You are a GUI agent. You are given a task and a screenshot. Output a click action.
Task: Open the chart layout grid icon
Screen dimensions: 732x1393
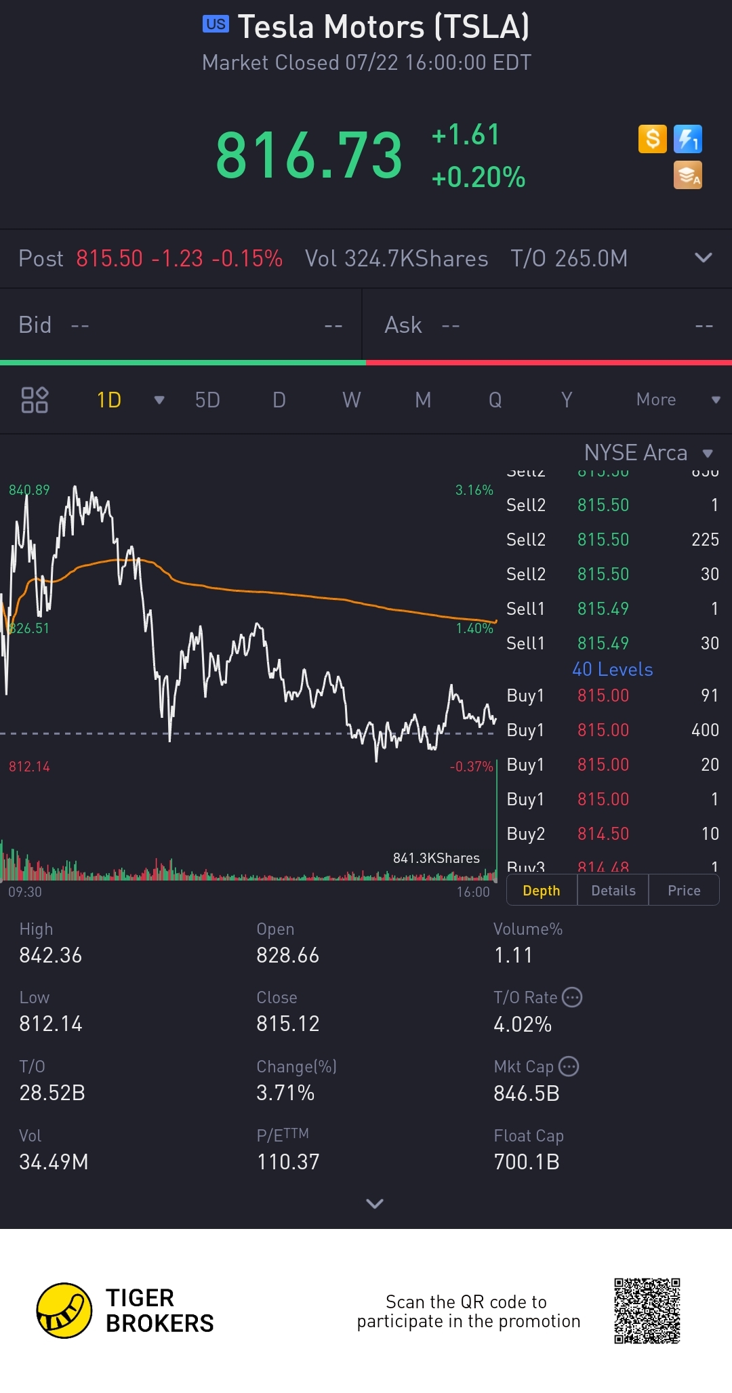(35, 400)
